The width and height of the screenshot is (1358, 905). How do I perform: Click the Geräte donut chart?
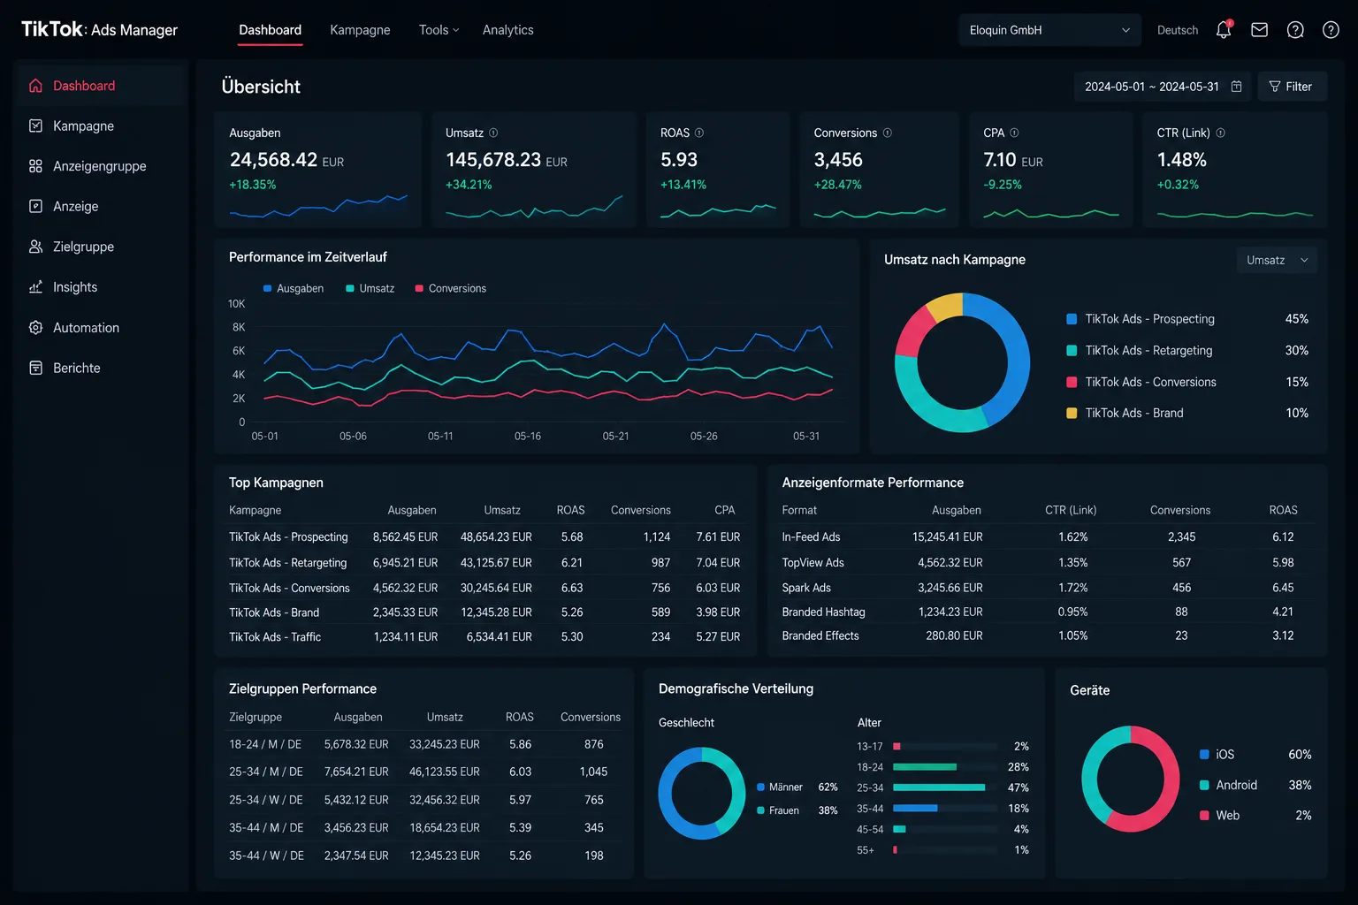[x=1131, y=779]
